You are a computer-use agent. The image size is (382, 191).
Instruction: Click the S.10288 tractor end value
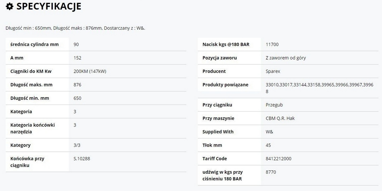(82, 159)
